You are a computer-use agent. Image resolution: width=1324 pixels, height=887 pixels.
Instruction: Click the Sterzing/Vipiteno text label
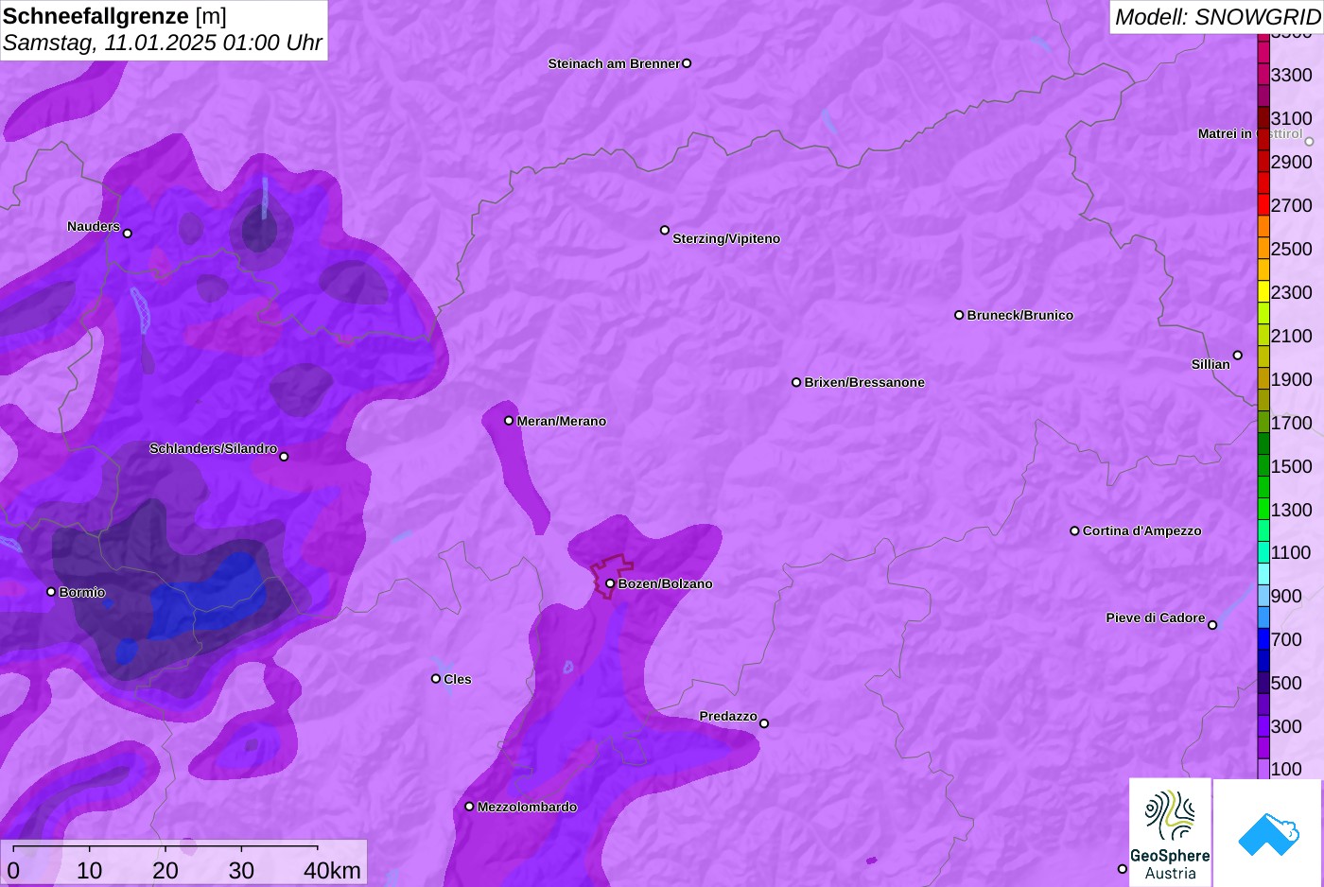click(x=726, y=238)
